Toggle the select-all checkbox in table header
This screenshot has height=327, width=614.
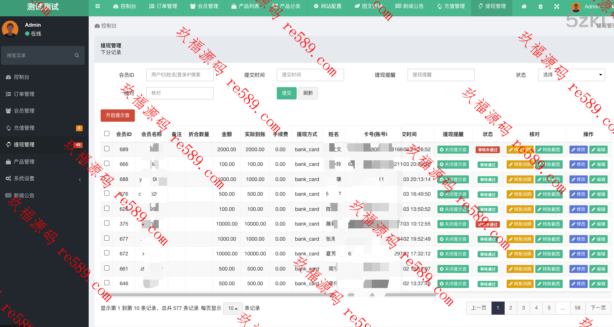pos(107,134)
